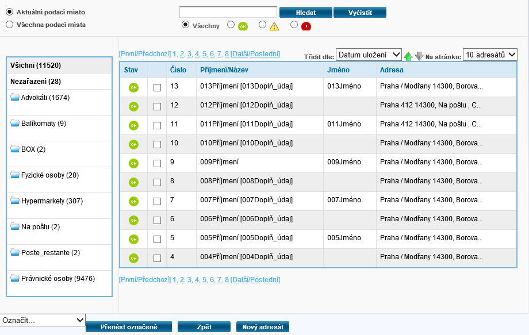This screenshot has width=529, height=335.
Task: Click the search text field
Action: tap(228, 12)
